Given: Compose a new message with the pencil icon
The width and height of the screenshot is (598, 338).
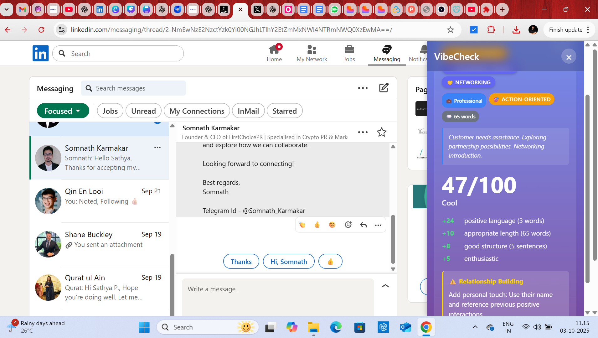Looking at the screenshot, I should 384,88.
